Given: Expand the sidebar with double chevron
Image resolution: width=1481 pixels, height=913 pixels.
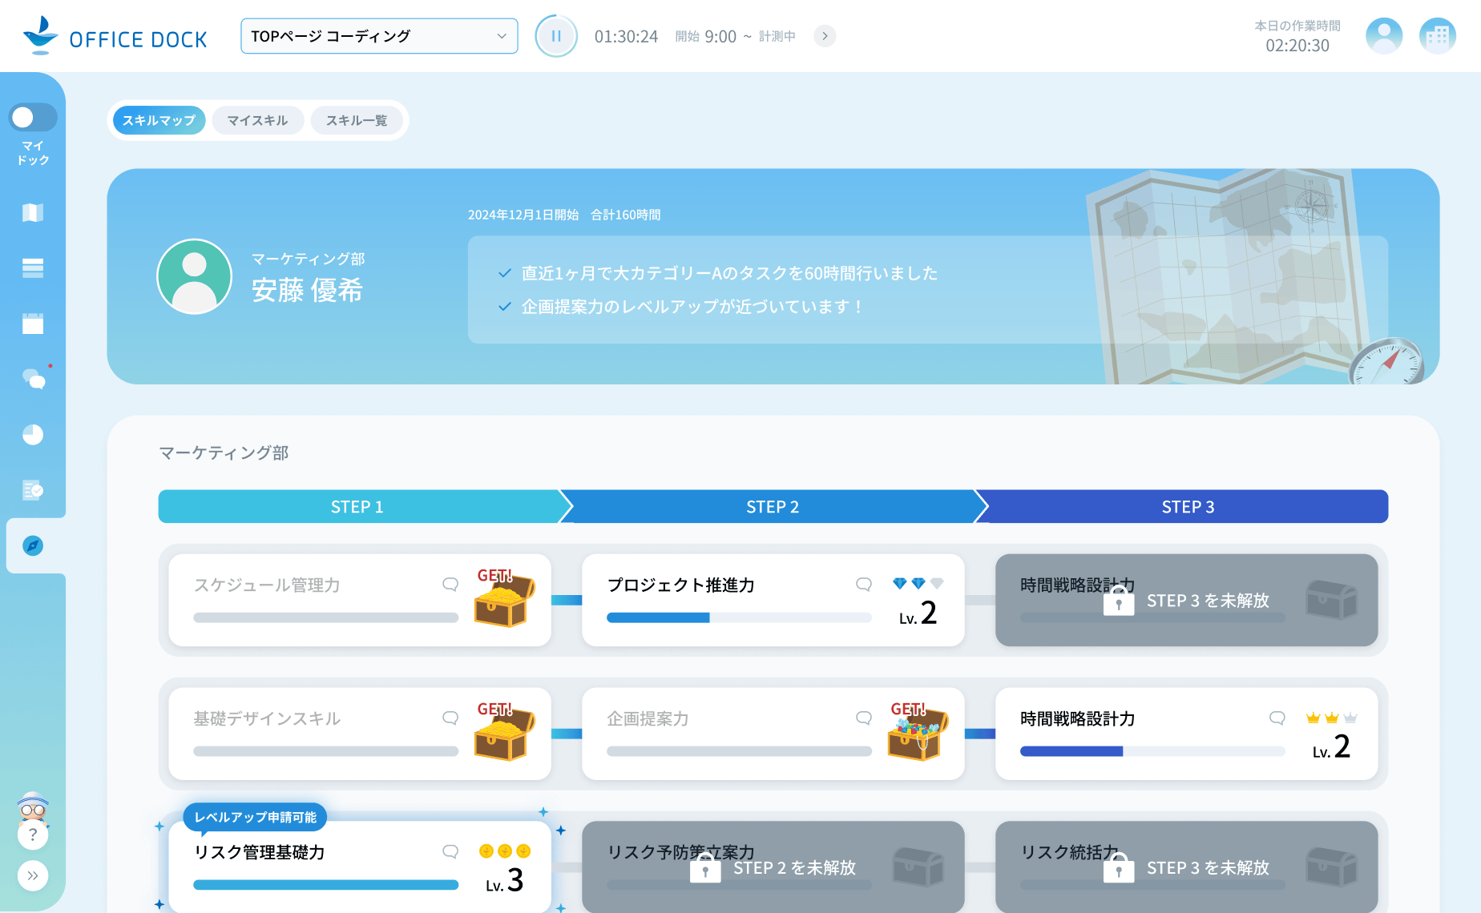Looking at the screenshot, I should pos(33,875).
